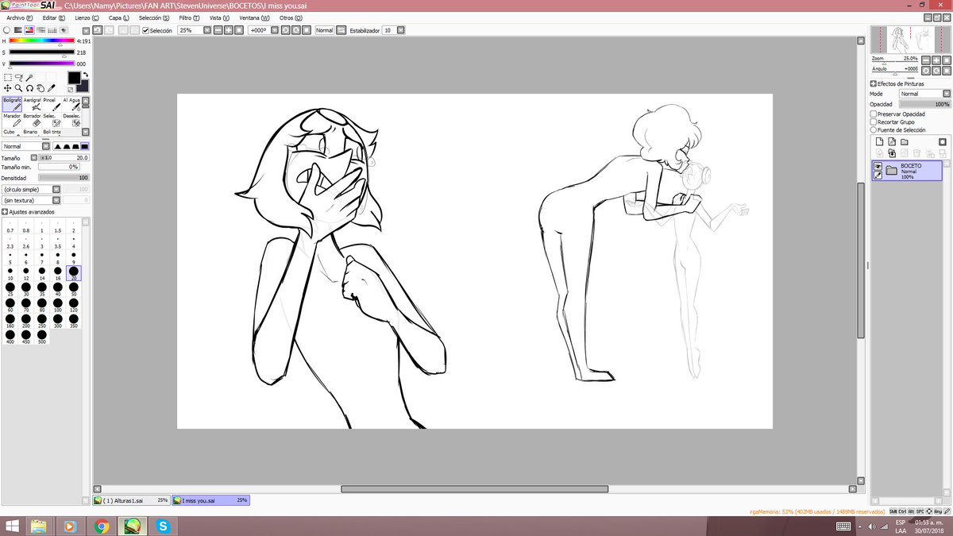The width and height of the screenshot is (953, 536).
Task: Choose brush size 20 preset
Action: [74, 272]
